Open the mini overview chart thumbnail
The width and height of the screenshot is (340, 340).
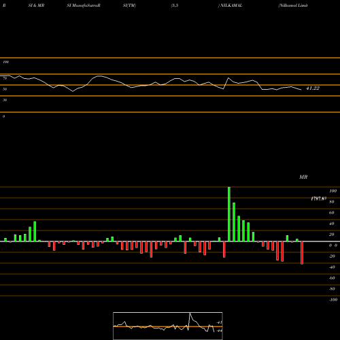pos(168,326)
